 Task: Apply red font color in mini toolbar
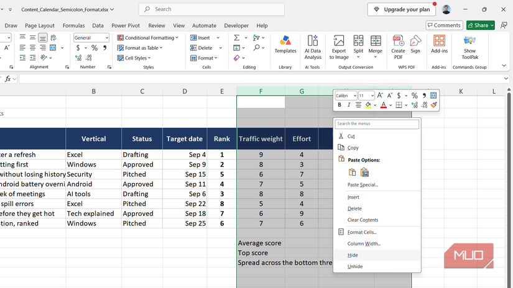tap(384, 105)
